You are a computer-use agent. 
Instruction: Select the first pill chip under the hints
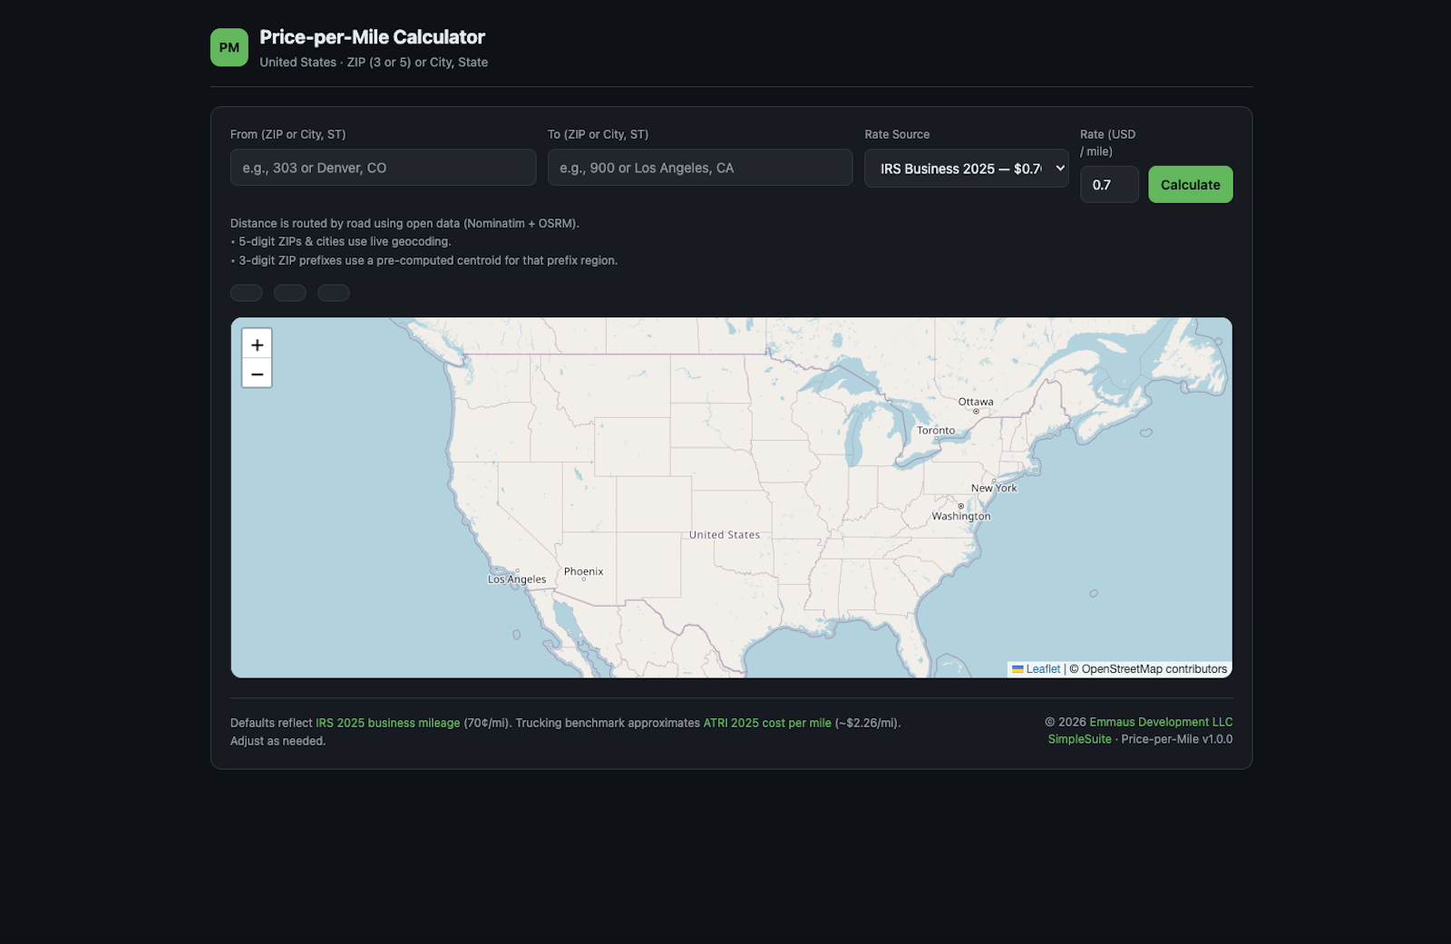[x=246, y=292]
